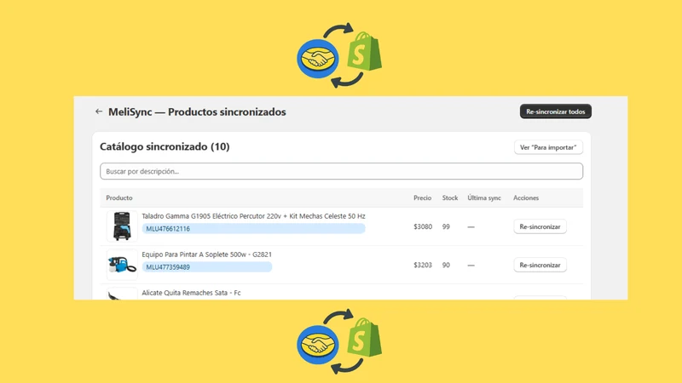Re-sincronizar the Taladro Gamma G1905 product

click(540, 226)
